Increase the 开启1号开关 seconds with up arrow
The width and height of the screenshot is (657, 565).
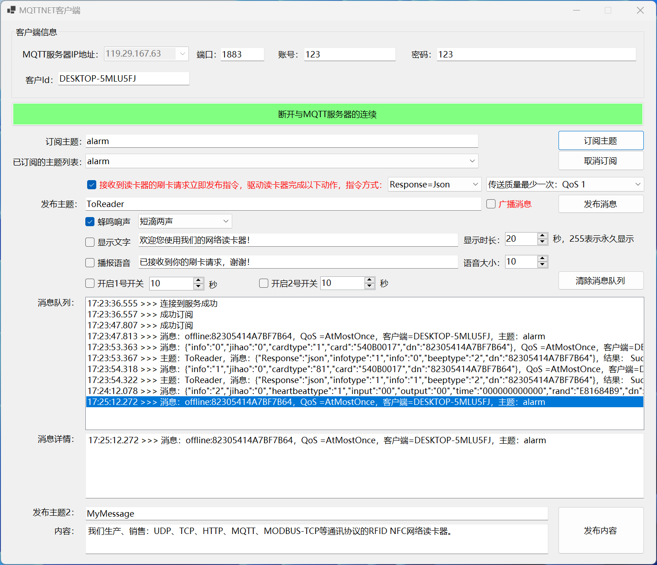pos(198,280)
